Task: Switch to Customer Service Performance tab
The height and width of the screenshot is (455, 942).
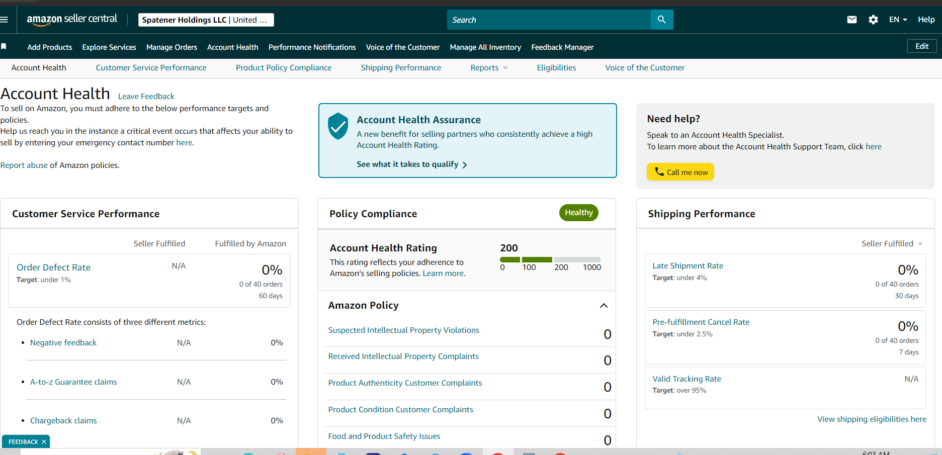Action: (151, 68)
